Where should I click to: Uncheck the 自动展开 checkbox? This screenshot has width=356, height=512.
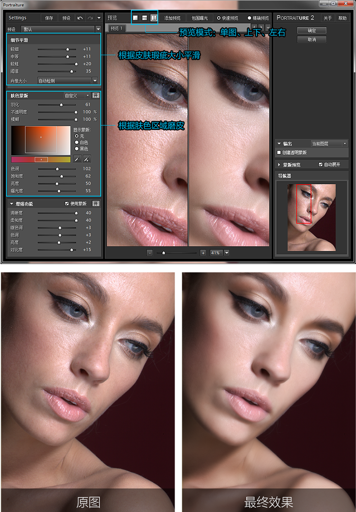[x=320, y=165]
